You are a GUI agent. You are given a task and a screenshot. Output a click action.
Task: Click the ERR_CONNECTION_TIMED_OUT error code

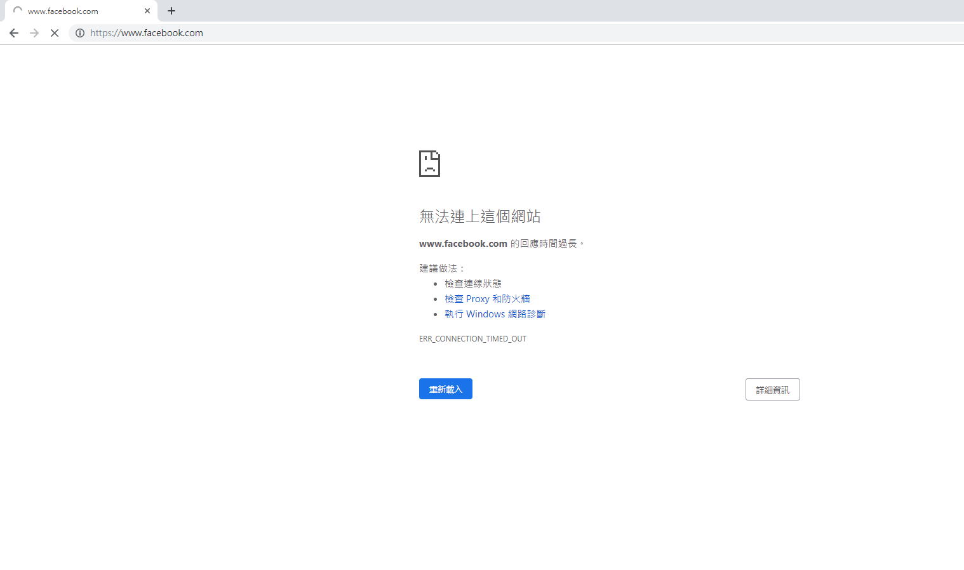click(x=472, y=339)
